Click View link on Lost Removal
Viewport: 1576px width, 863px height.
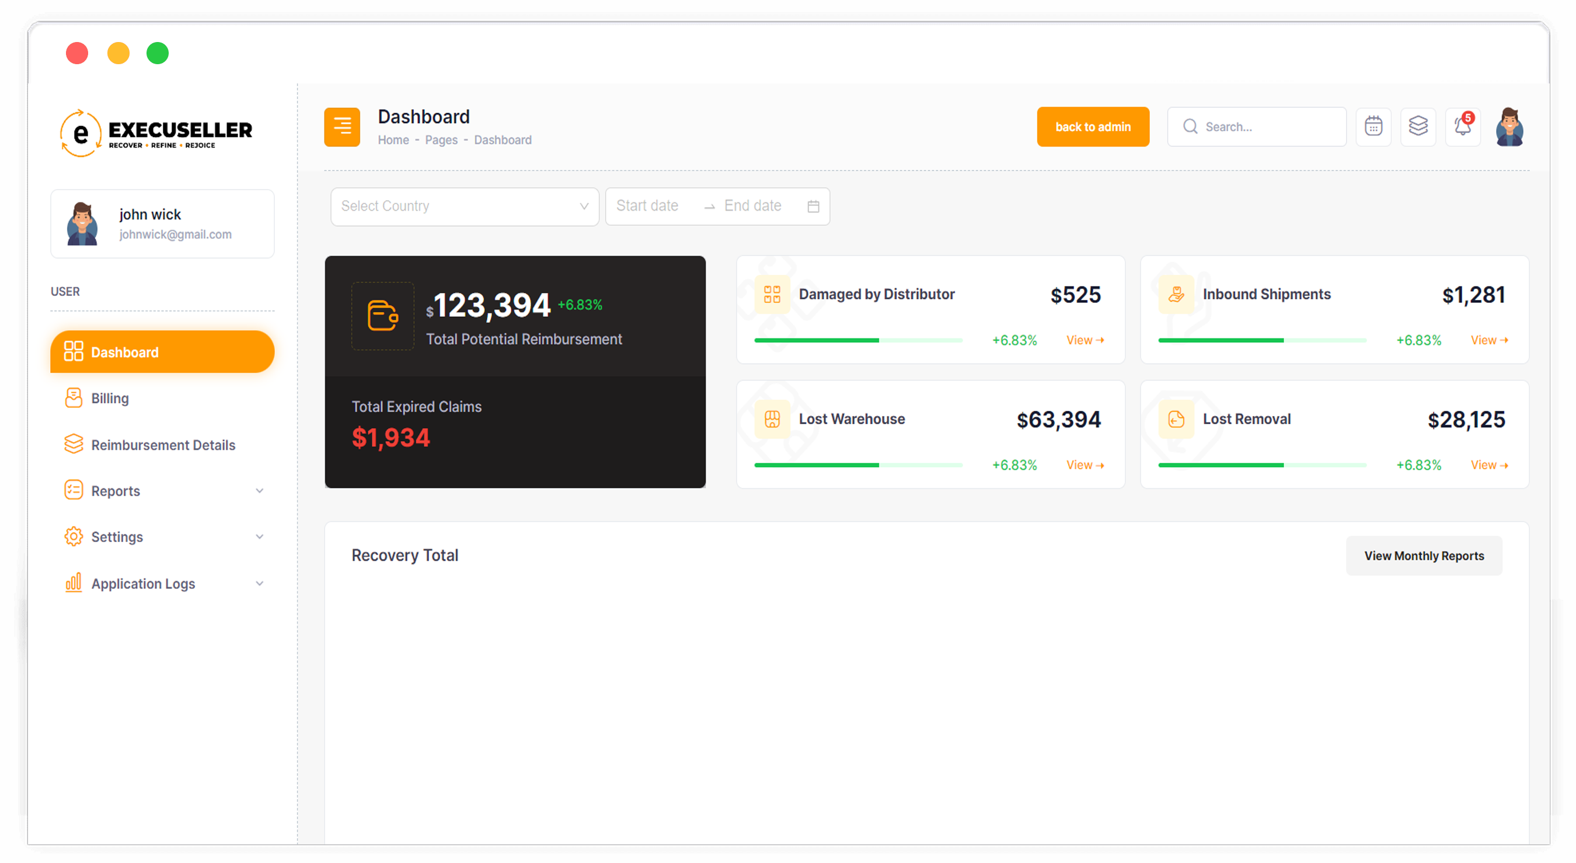[1489, 466]
